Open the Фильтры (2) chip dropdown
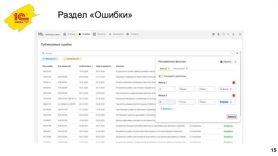Viewport: 278px width, 156px height. pos(50,59)
